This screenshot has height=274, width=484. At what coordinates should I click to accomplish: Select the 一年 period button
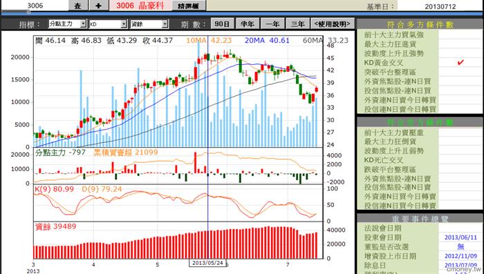(272, 24)
